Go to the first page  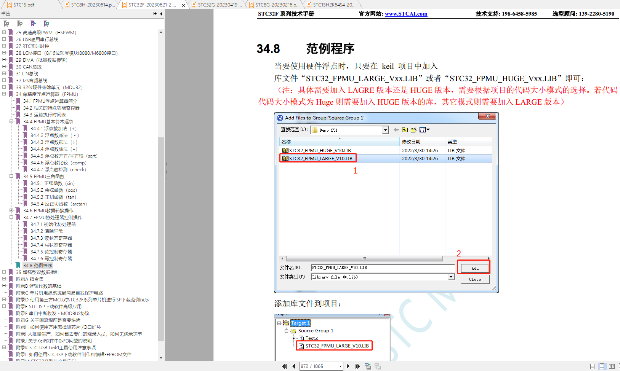tap(284, 366)
